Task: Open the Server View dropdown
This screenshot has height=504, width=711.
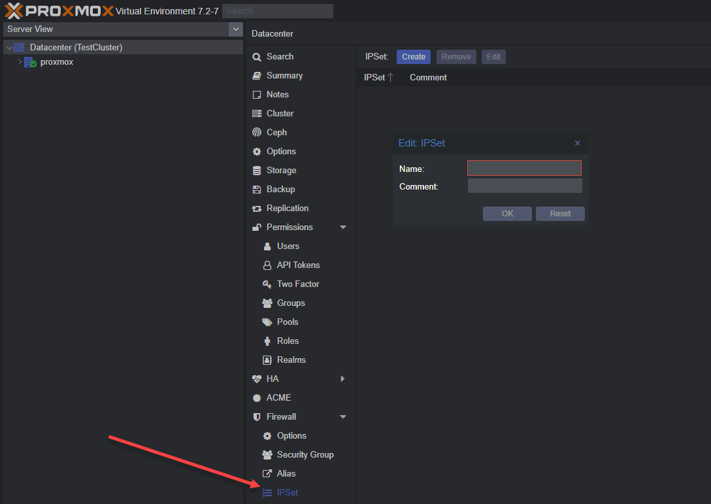Action: (x=235, y=29)
